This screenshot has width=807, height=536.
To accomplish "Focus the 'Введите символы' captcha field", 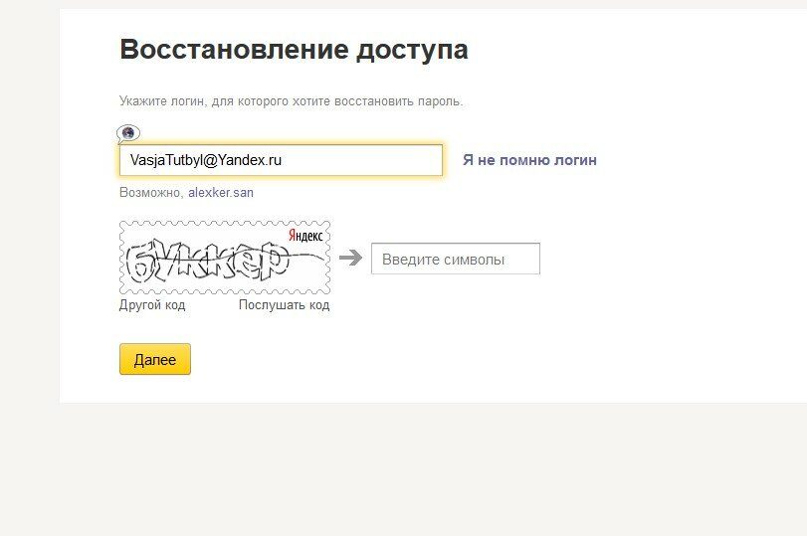I will (x=456, y=259).
